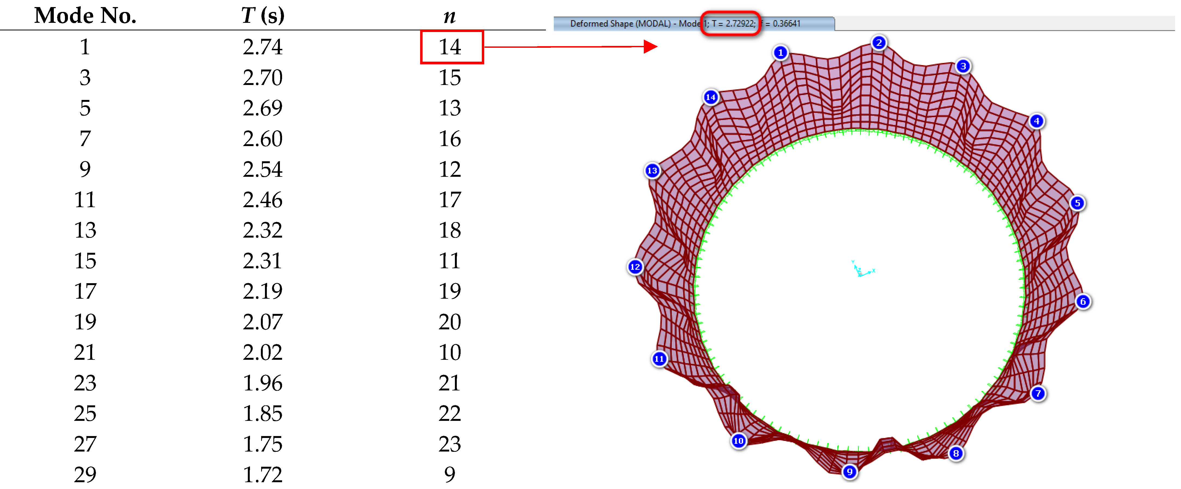Click the n column header
The image size is (1181, 489).
[449, 17]
